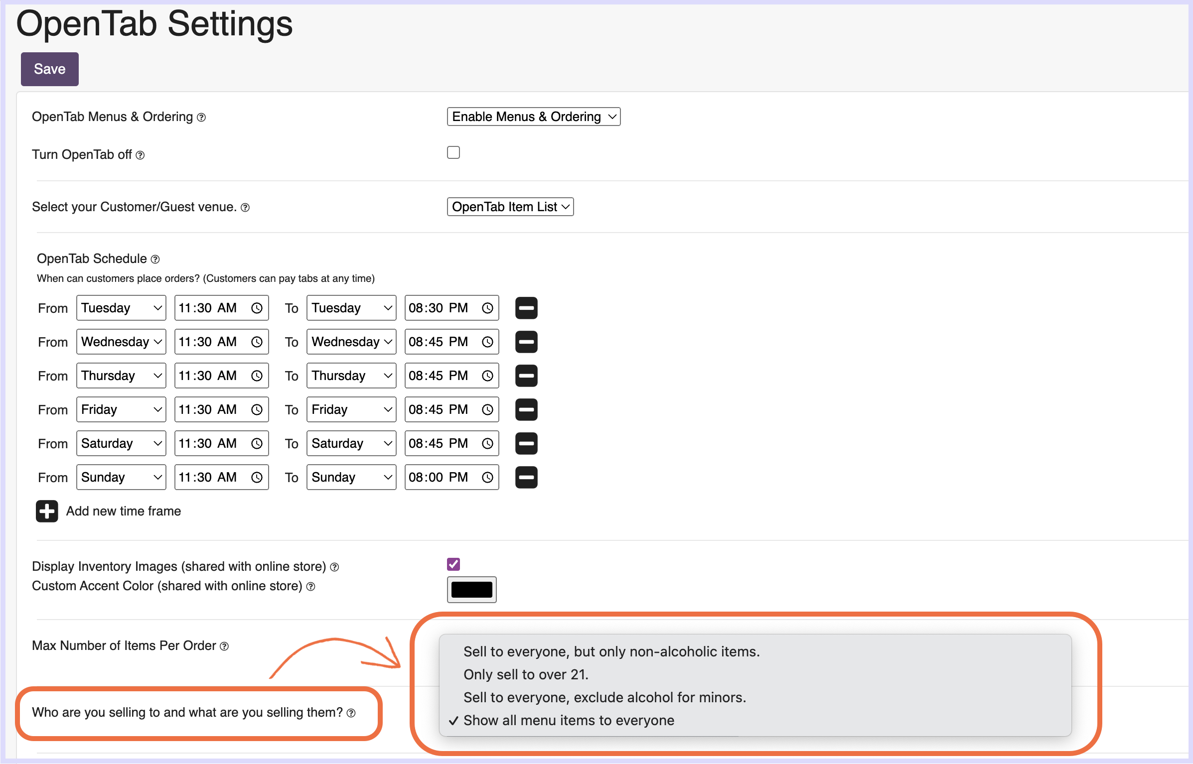Screen dimensions: 1193x764
Task: Toggle the Turn OpenTab off checkbox
Action: tap(453, 152)
